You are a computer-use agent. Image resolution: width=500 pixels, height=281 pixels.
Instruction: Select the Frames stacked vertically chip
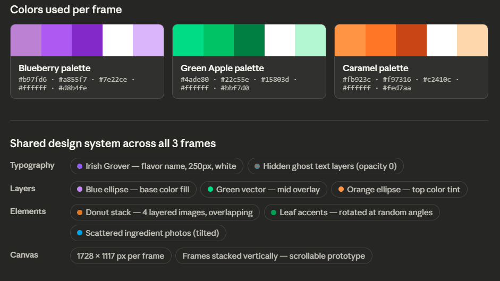(x=274, y=256)
